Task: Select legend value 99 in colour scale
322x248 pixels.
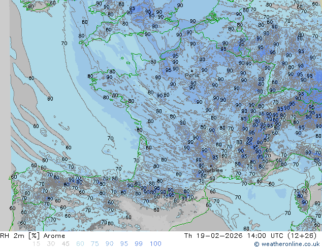Action: pyautogui.click(x=139, y=244)
